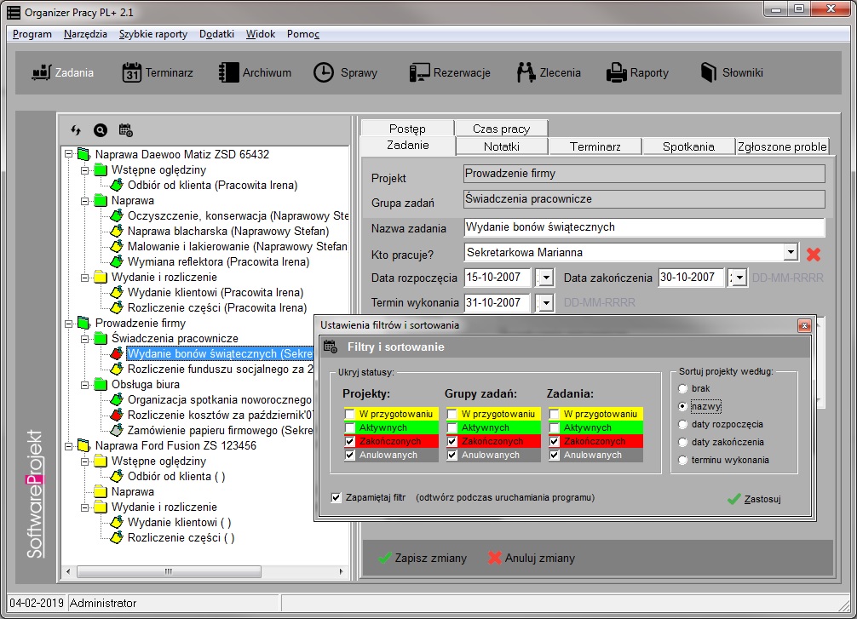Viewport: 857px width, 619px height.
Task: Click the red task icon of Wydanie bonów świątecznych
Action: pyautogui.click(x=117, y=353)
